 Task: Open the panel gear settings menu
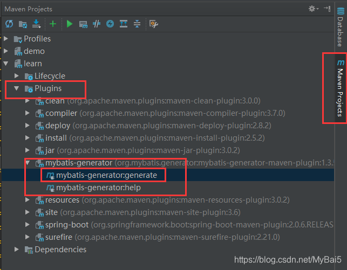[314, 9]
